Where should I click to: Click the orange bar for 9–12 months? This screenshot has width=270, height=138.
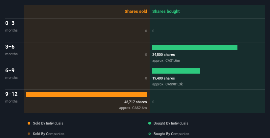[x=86, y=95]
